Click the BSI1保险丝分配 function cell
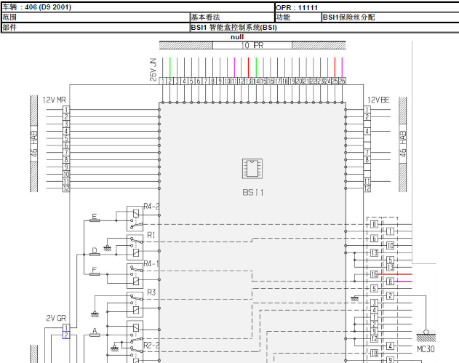Image resolution: width=459 pixels, height=363 pixels. click(x=390, y=17)
